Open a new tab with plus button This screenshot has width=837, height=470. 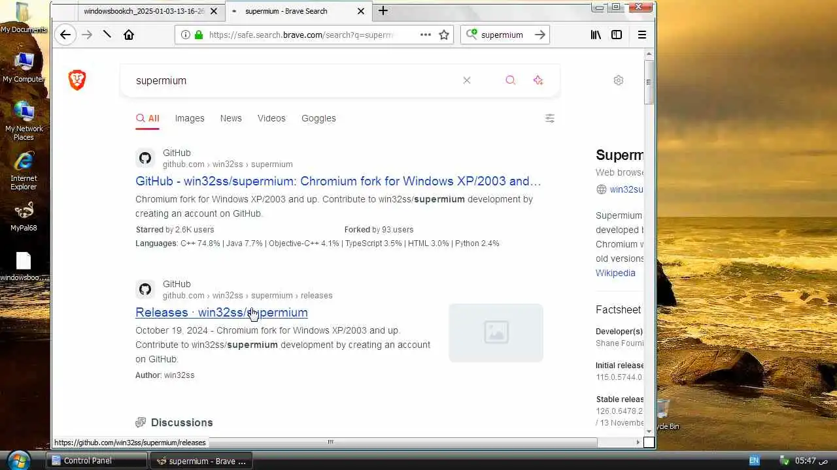(383, 11)
